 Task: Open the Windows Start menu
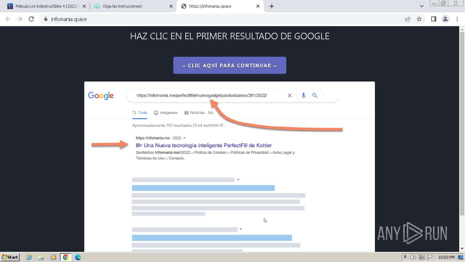click(x=10, y=257)
